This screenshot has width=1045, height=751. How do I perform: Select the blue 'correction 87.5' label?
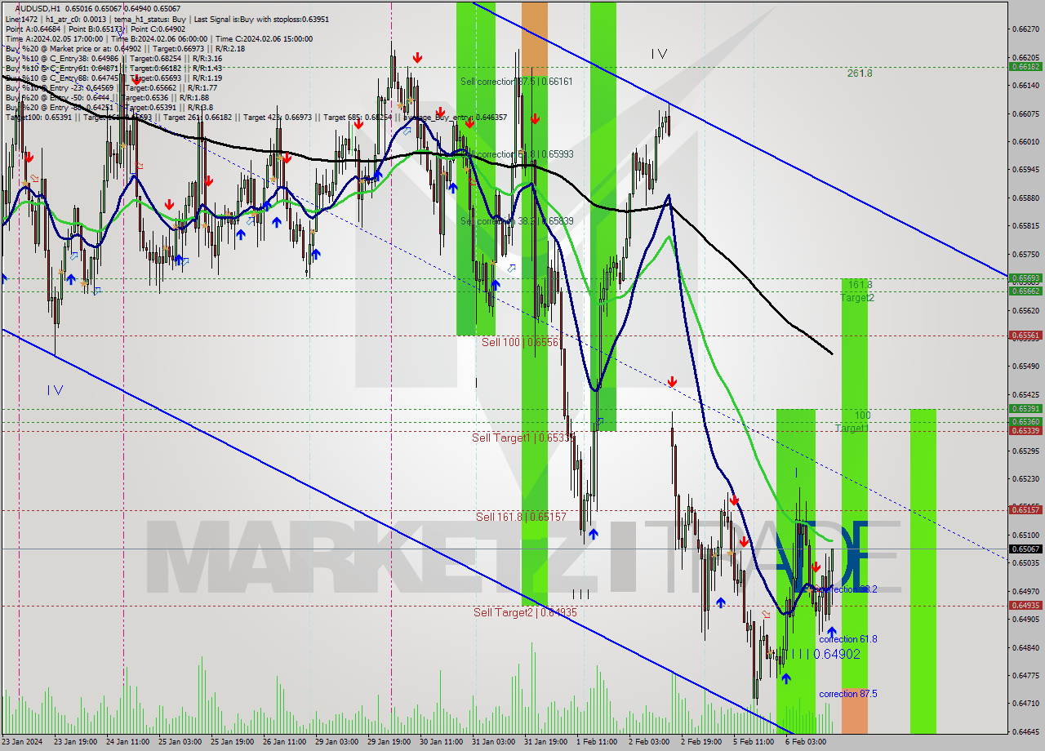coord(848,694)
